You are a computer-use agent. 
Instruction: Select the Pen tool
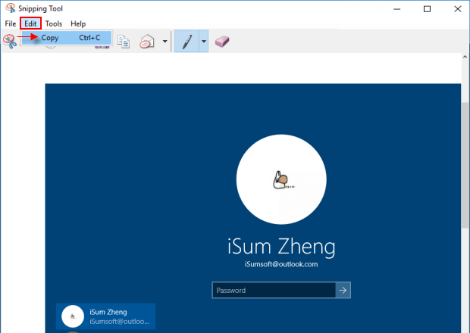pyautogui.click(x=186, y=42)
